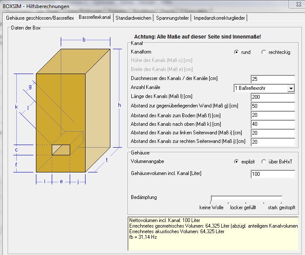Open the Standardweichen tab

133,18
